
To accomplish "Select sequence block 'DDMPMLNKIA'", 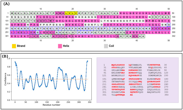I will [155, 75].
